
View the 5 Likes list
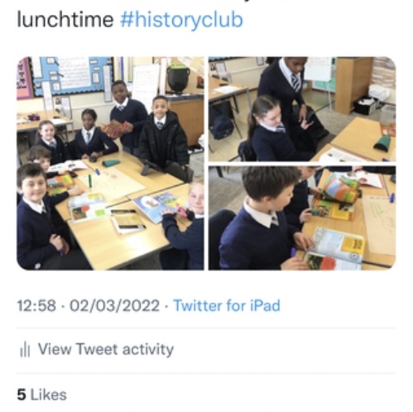tap(42, 395)
